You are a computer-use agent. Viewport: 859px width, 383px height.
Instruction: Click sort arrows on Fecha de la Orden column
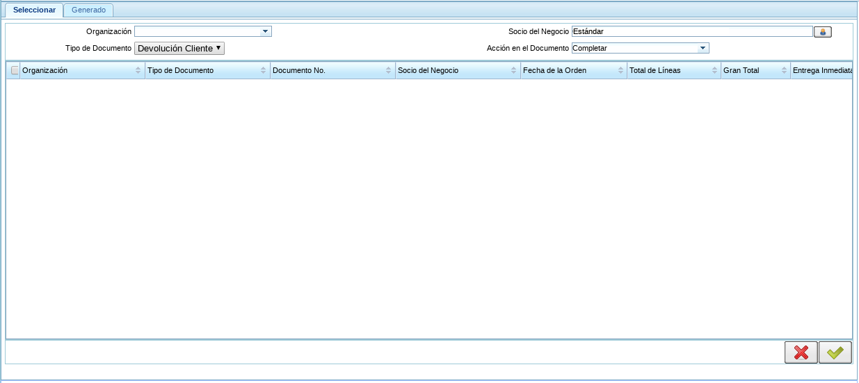620,71
